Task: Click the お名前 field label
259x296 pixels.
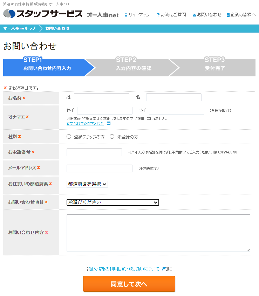Action: [x=15, y=98]
